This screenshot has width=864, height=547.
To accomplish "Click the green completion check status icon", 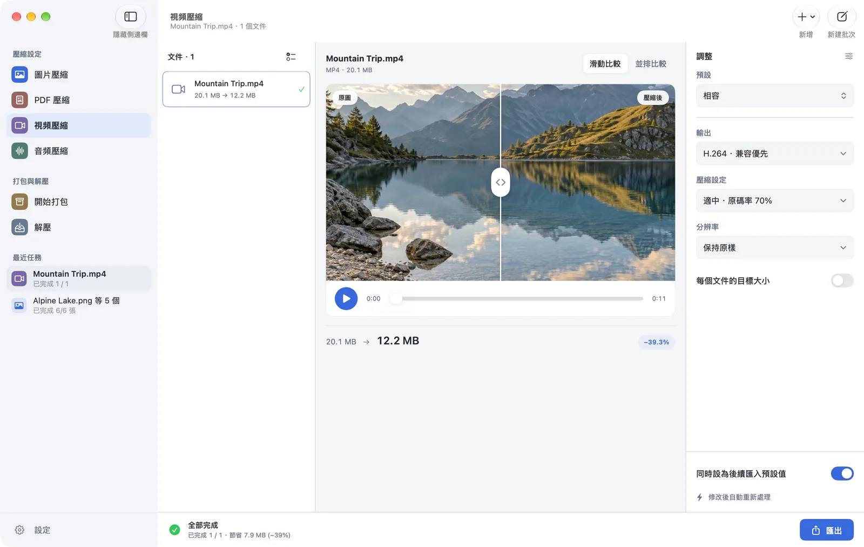I will 174,530.
